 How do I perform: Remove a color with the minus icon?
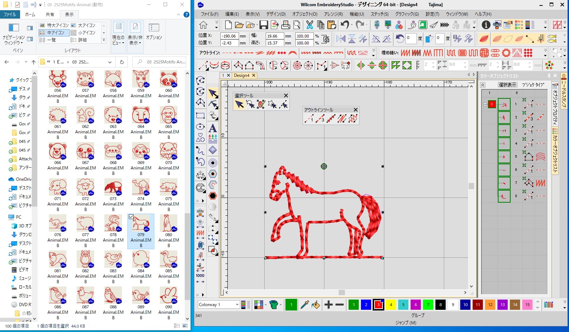tap(339, 305)
